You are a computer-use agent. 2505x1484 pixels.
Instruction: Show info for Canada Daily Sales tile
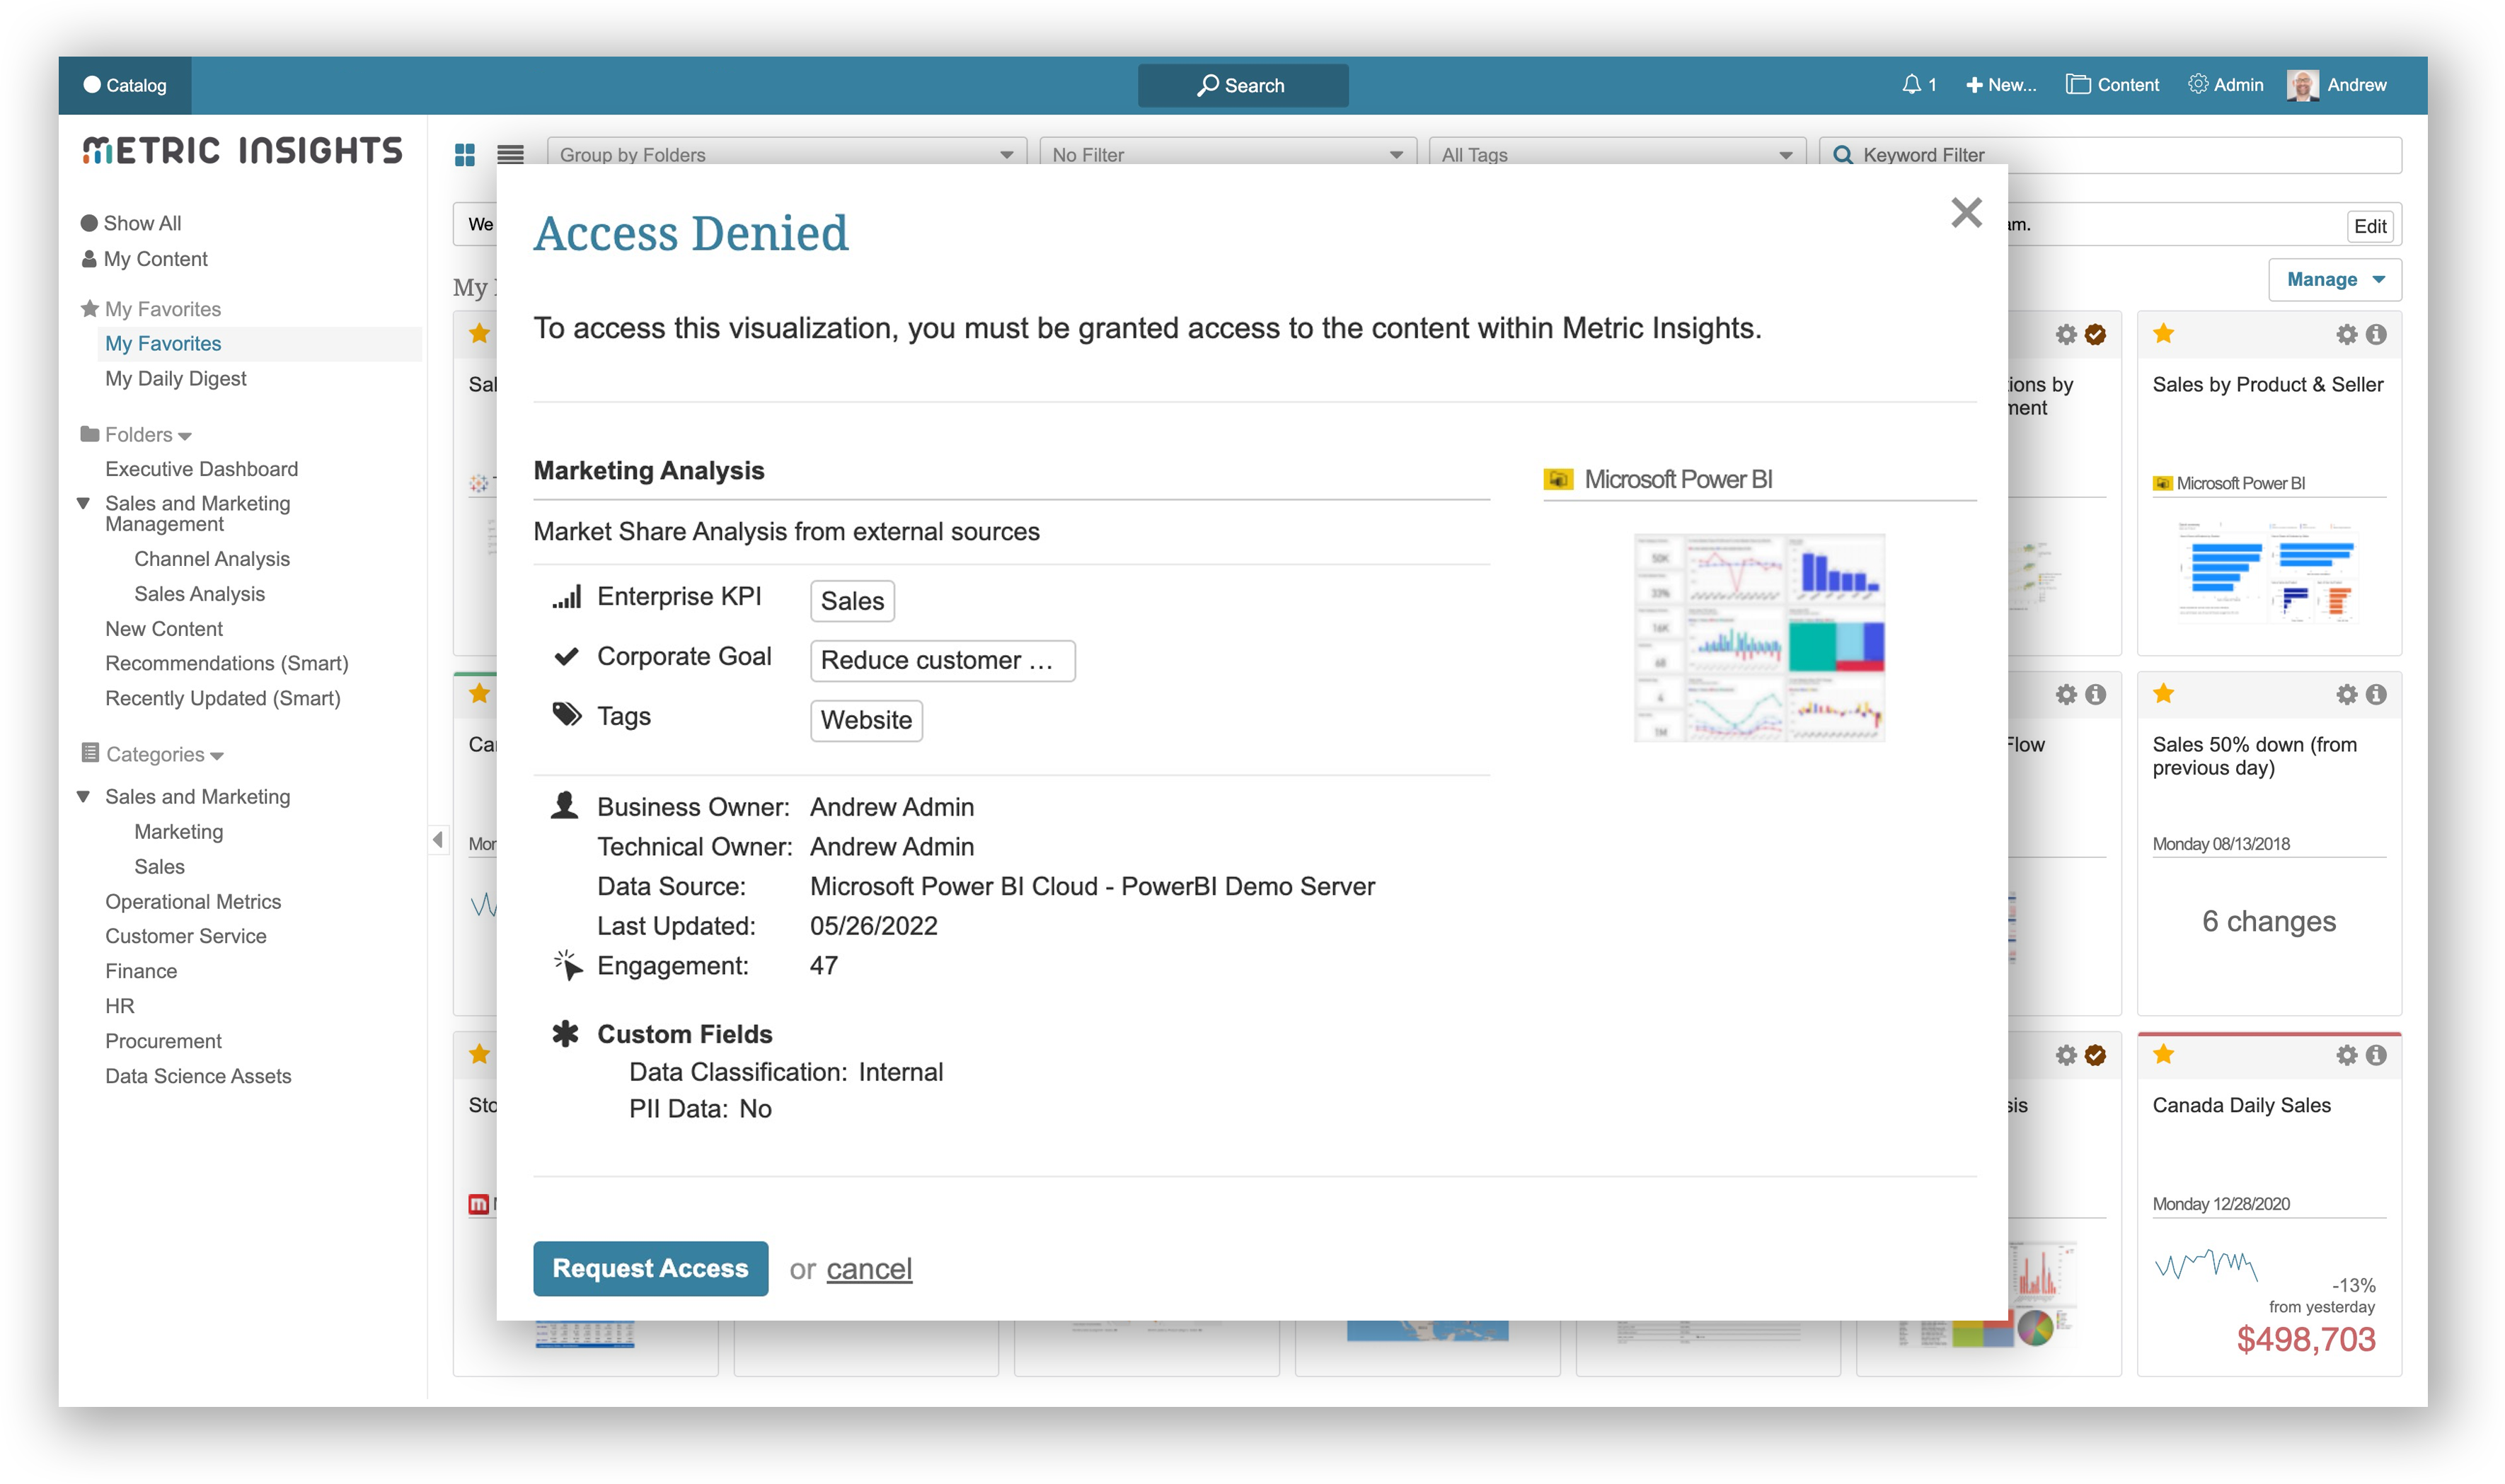(x=2377, y=1055)
